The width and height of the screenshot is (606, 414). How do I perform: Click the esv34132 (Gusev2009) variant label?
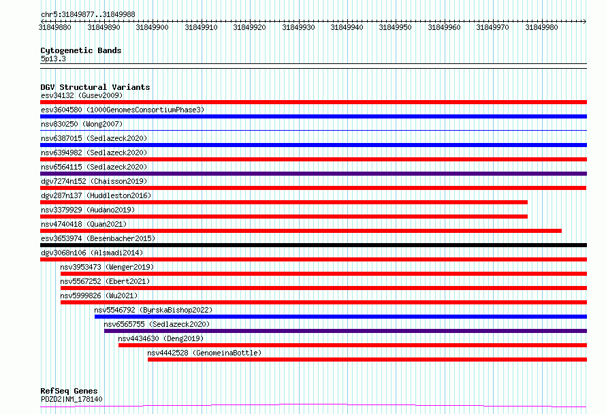[x=82, y=95]
